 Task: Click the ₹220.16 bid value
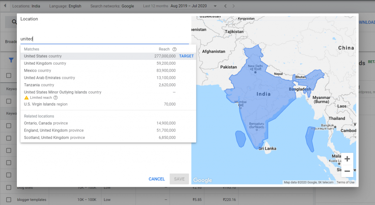[x=229, y=200]
